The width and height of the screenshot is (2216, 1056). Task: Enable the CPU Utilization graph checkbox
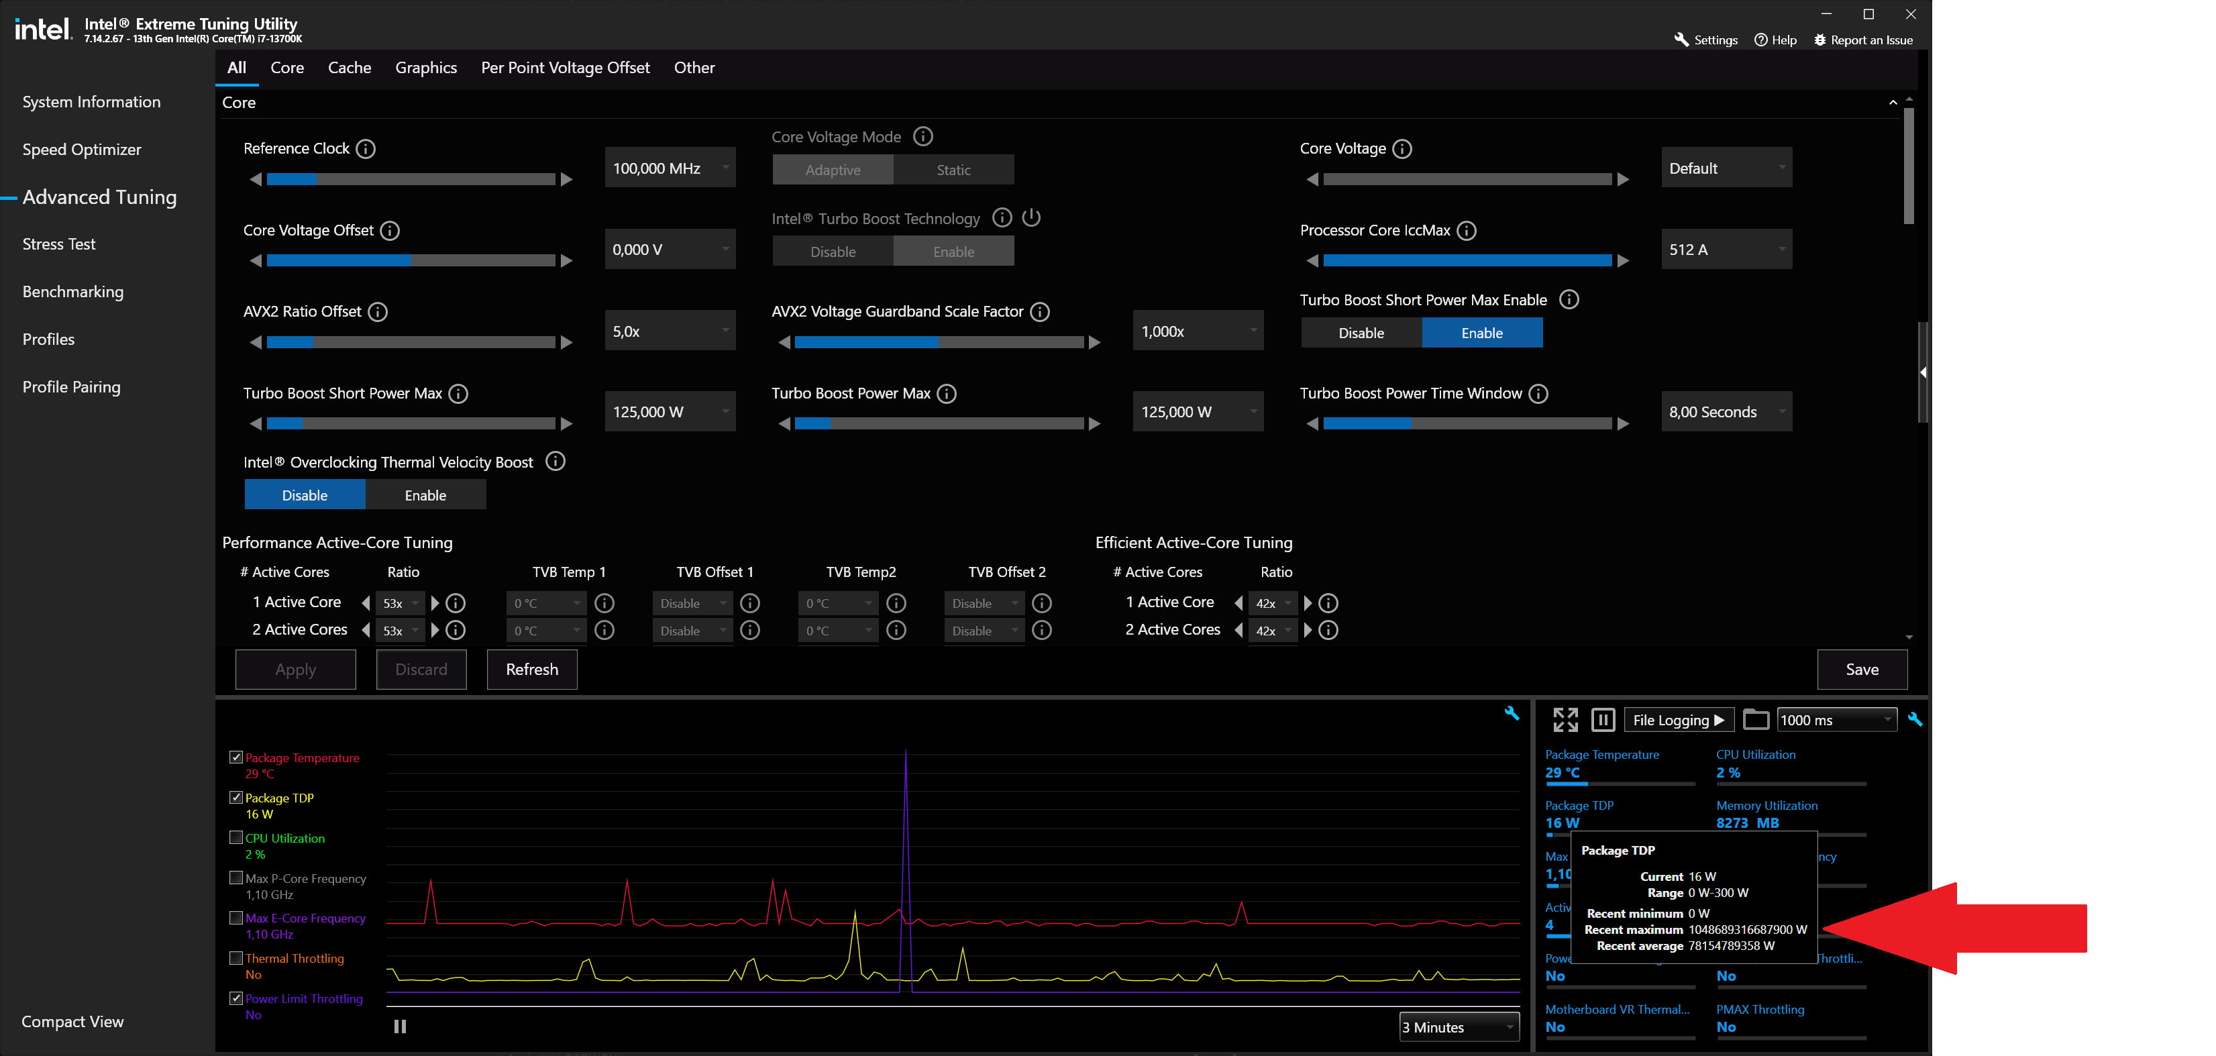pos(235,837)
